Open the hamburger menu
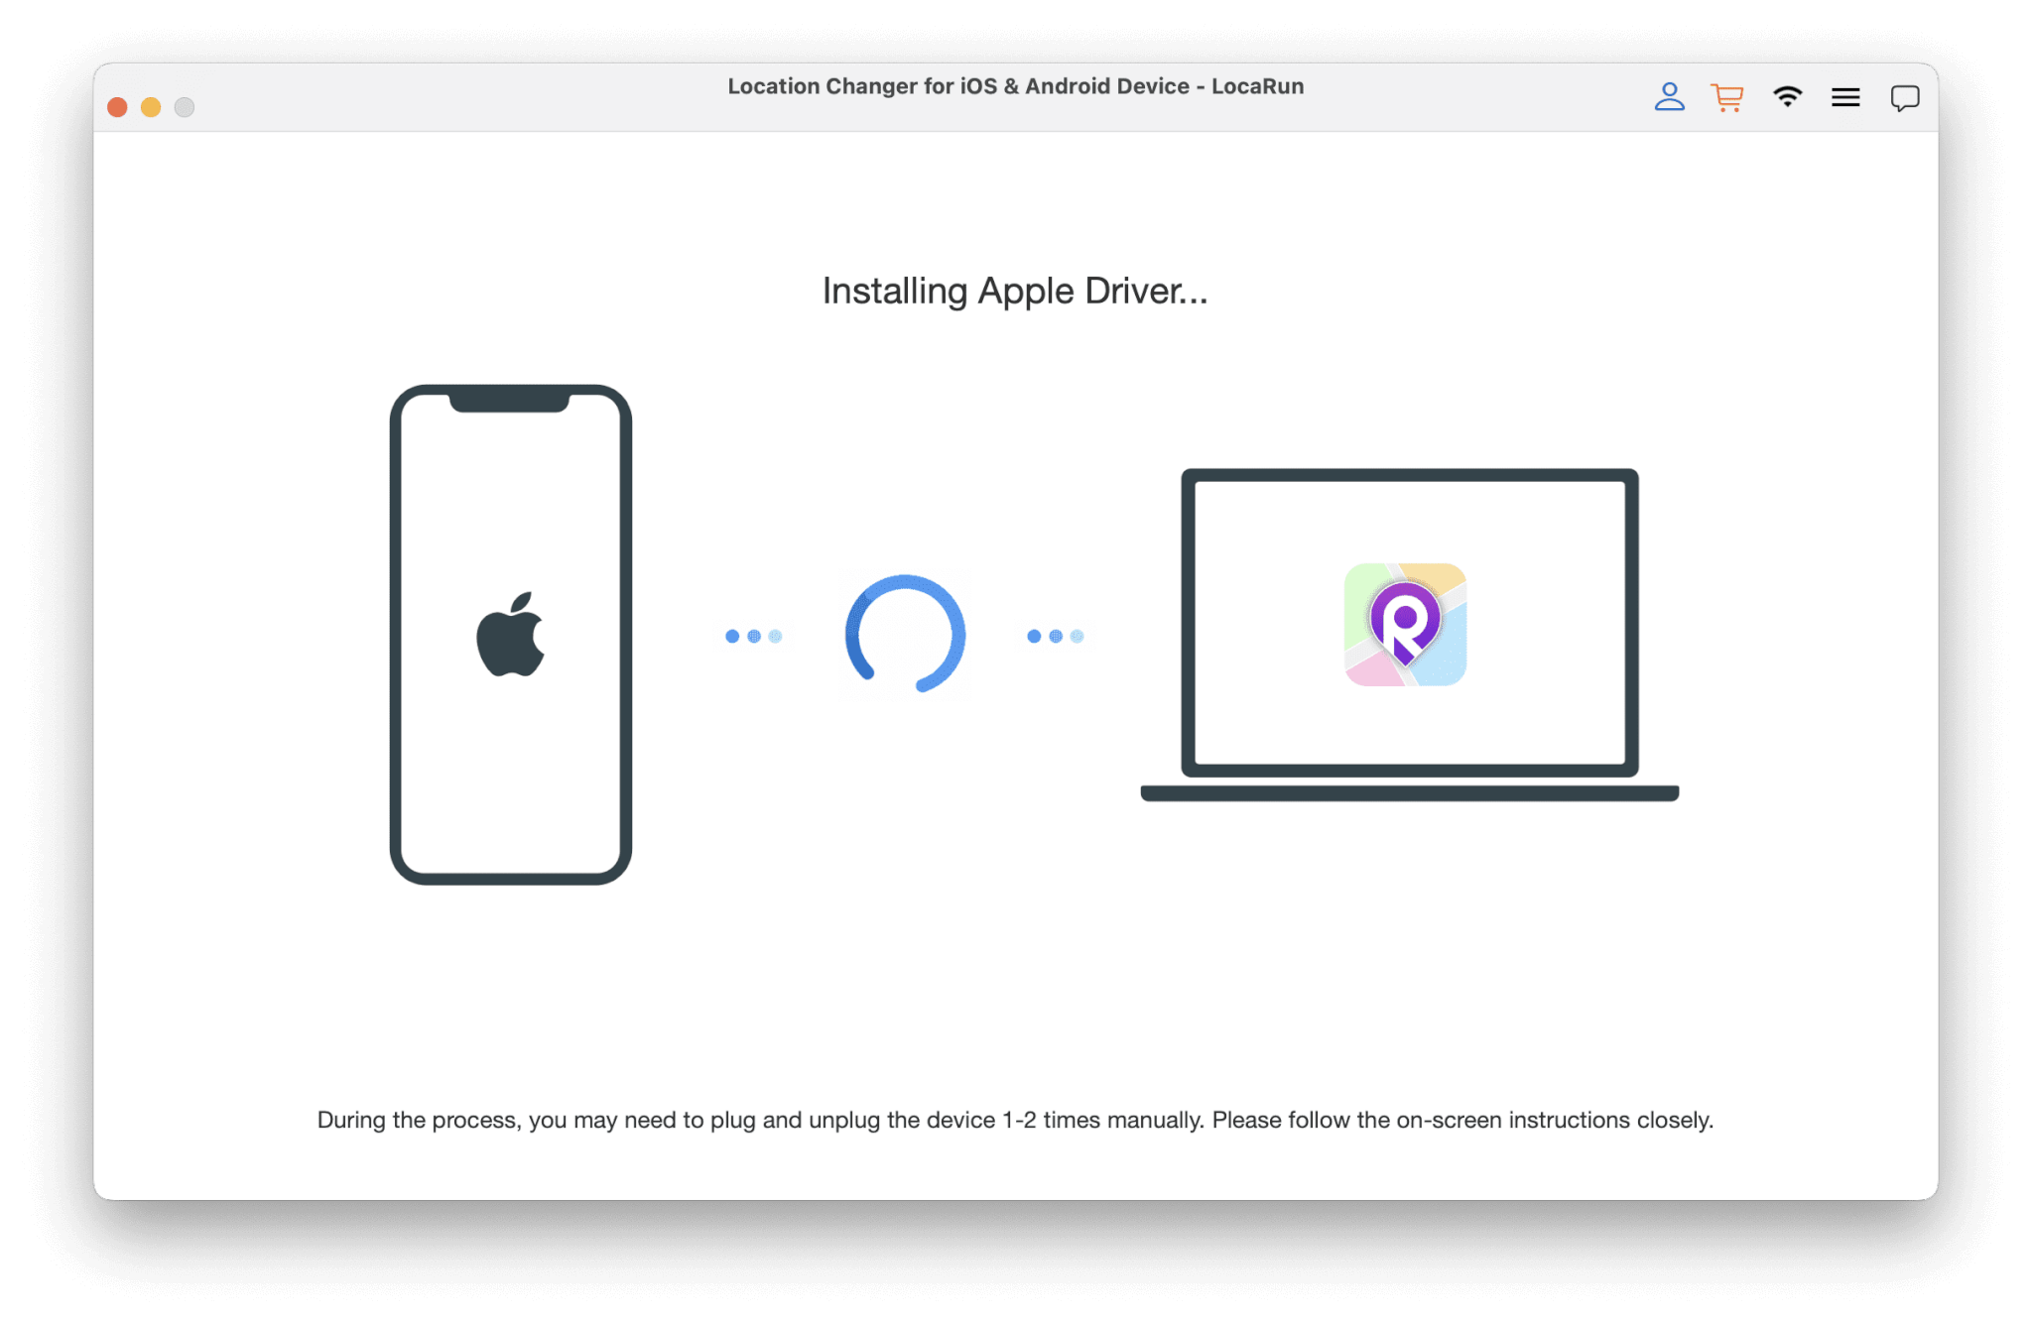 1845,97
